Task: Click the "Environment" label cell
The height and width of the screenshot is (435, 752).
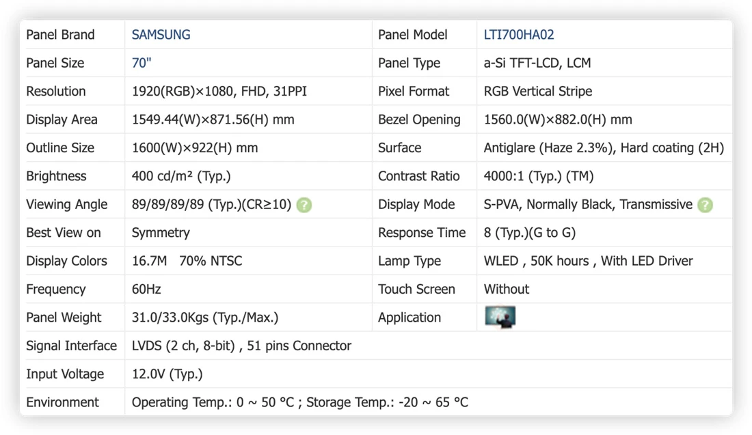Action: (72, 402)
